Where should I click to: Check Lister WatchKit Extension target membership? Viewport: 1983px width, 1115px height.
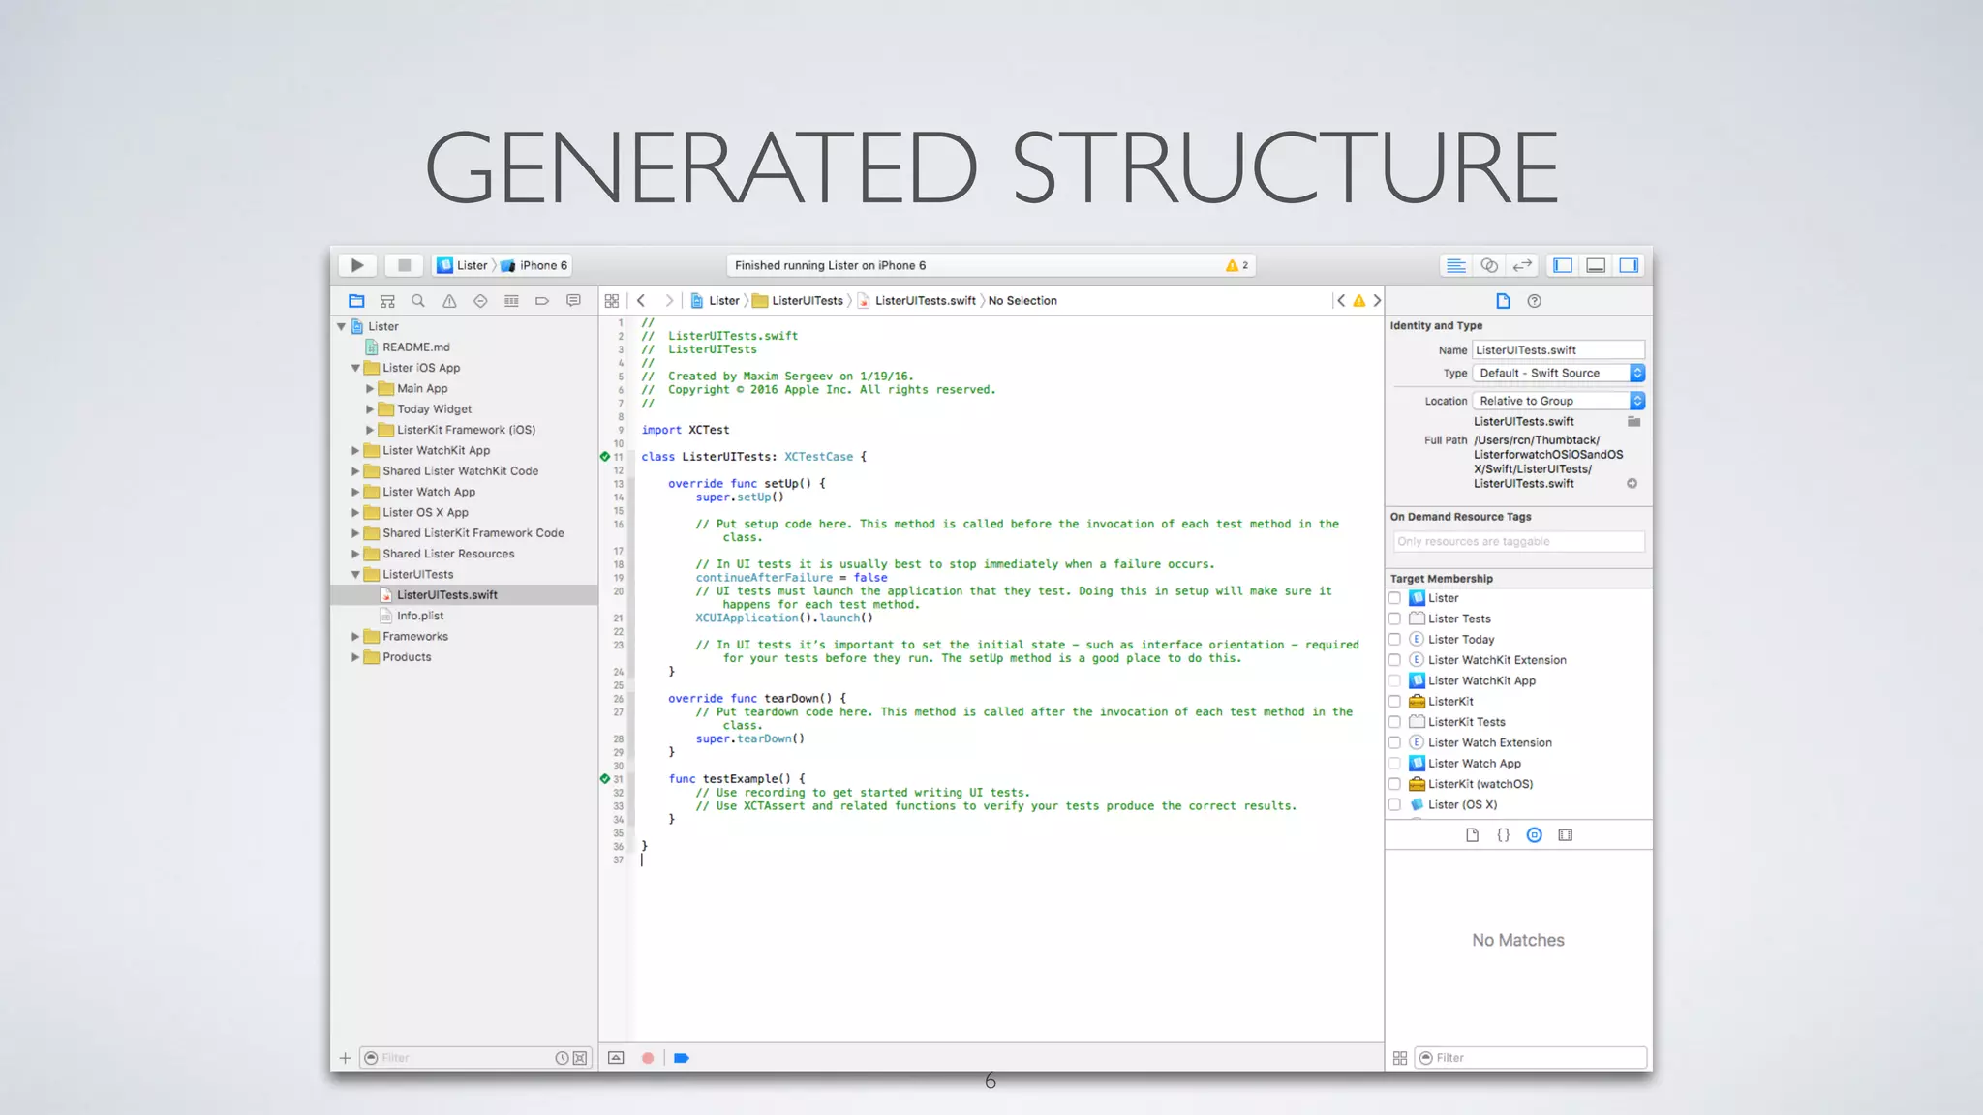(1394, 660)
